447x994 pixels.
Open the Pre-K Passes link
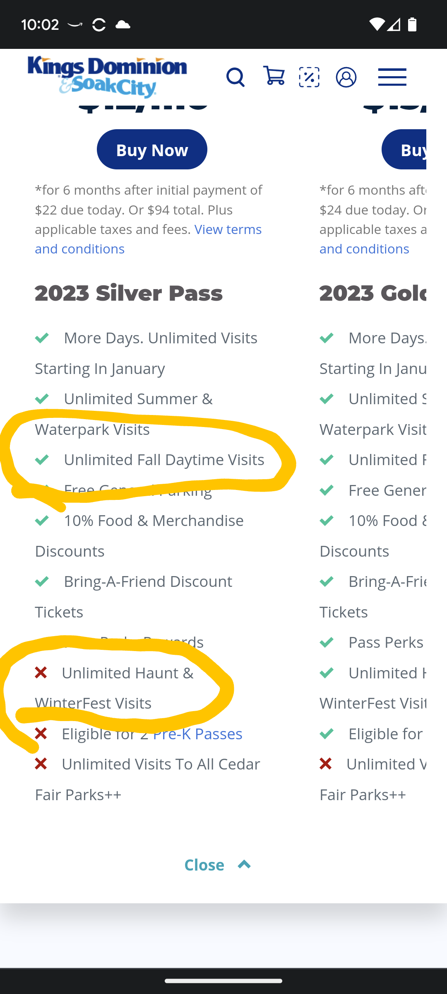(x=197, y=733)
